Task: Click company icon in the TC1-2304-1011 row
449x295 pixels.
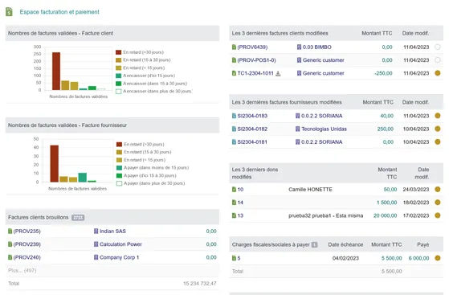Action: [299, 73]
